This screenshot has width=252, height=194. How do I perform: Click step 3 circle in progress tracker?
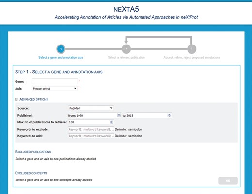(x=191, y=49)
